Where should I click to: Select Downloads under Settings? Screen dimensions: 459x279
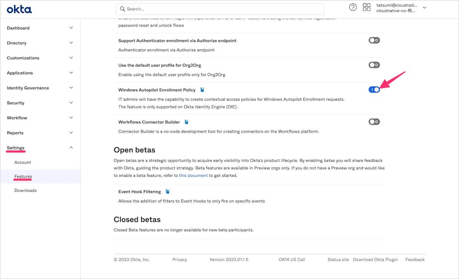25,190
